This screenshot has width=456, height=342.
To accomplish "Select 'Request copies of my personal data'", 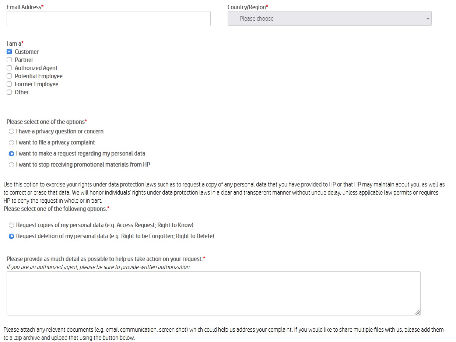I will click(x=11, y=225).
